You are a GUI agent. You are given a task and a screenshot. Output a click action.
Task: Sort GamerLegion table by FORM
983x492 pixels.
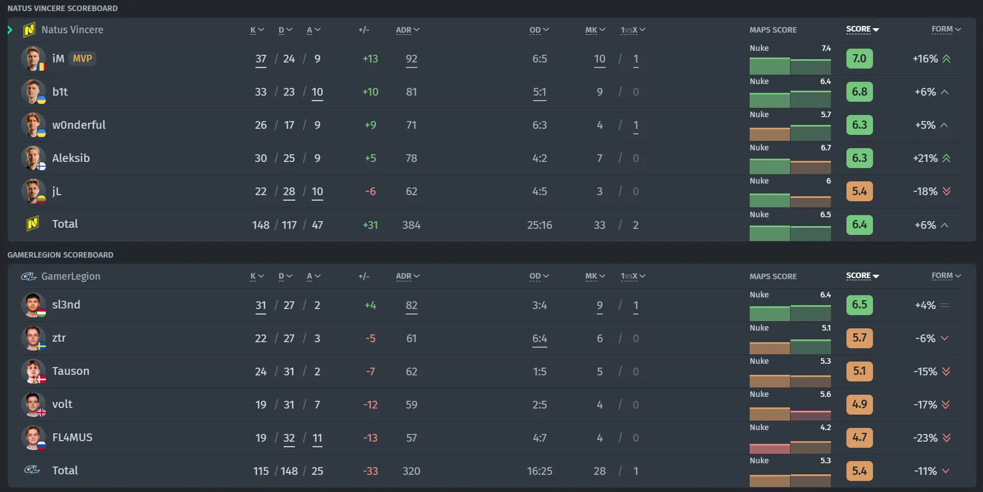click(x=946, y=275)
